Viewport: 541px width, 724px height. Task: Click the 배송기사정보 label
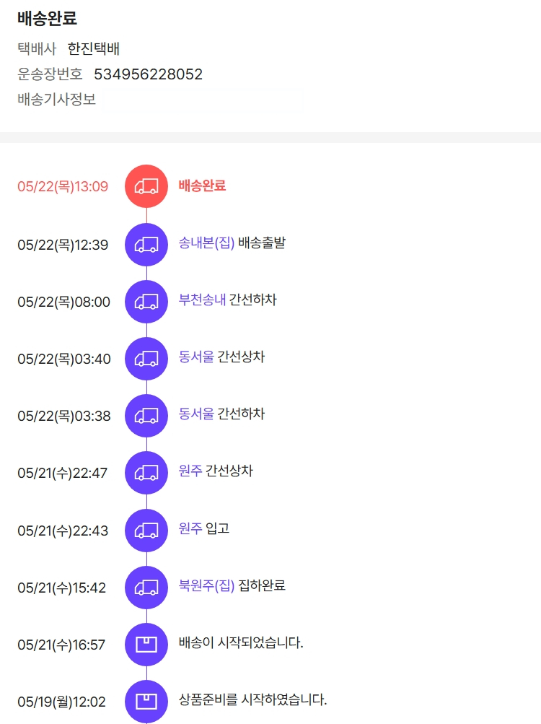pyautogui.click(x=56, y=100)
